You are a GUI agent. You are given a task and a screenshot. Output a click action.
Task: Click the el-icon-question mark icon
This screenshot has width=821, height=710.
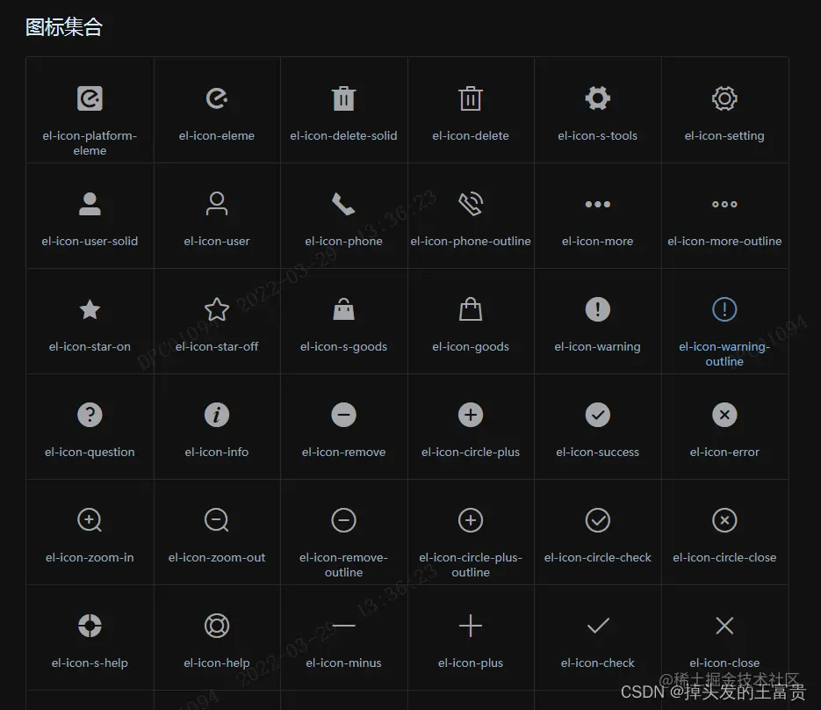tap(90, 415)
